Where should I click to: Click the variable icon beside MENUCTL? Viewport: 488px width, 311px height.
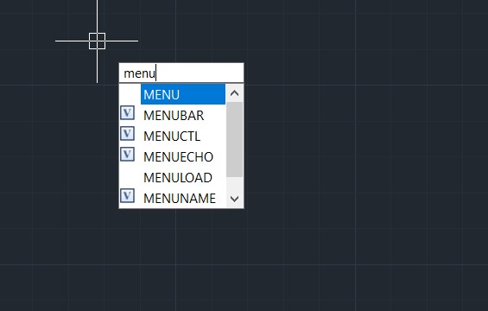127,134
